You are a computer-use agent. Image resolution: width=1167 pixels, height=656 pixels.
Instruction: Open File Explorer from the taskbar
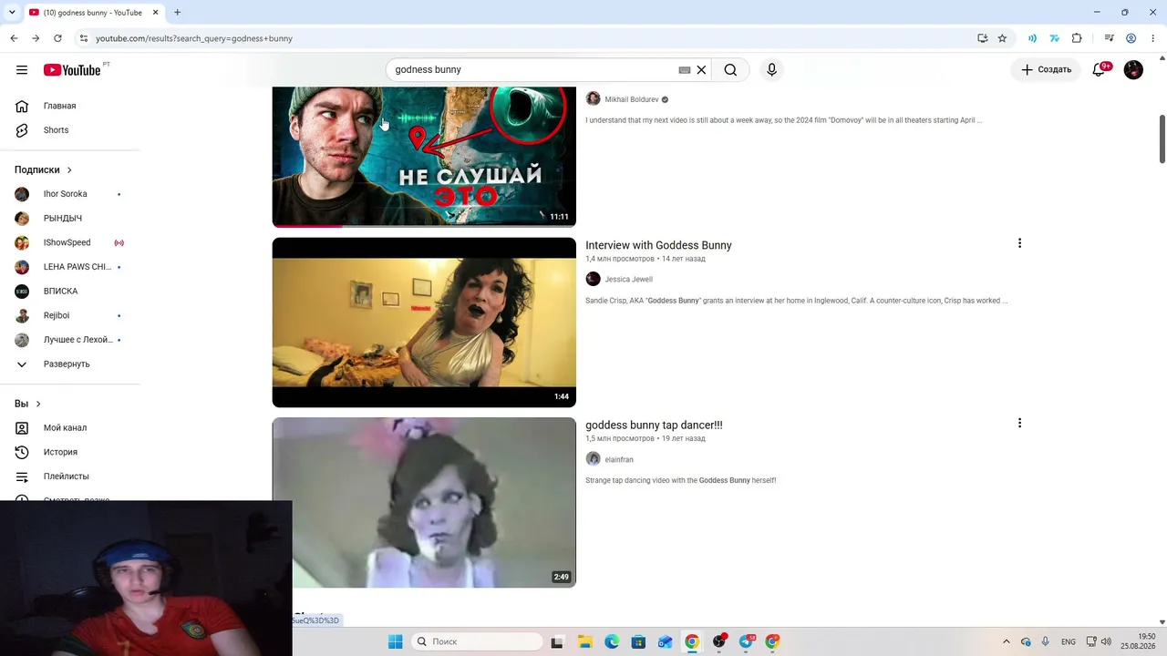(x=584, y=641)
